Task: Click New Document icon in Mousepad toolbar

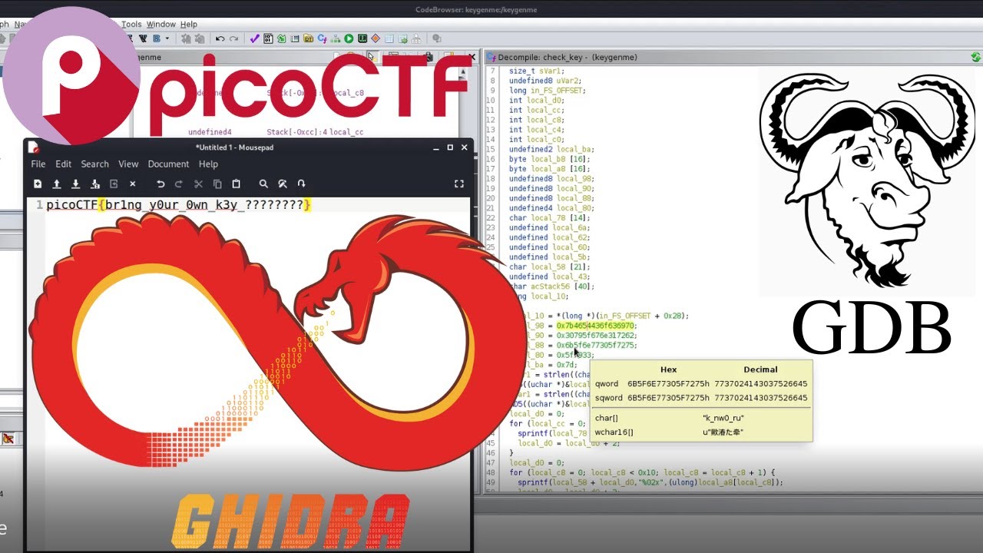Action: click(x=37, y=184)
